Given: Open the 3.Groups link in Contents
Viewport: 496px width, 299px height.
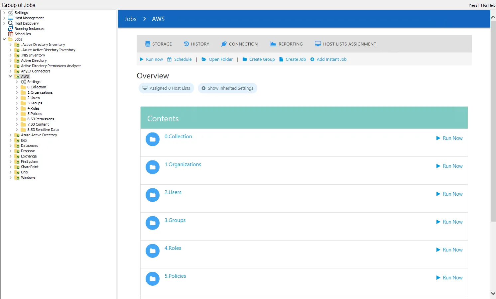Looking at the screenshot, I should [175, 220].
